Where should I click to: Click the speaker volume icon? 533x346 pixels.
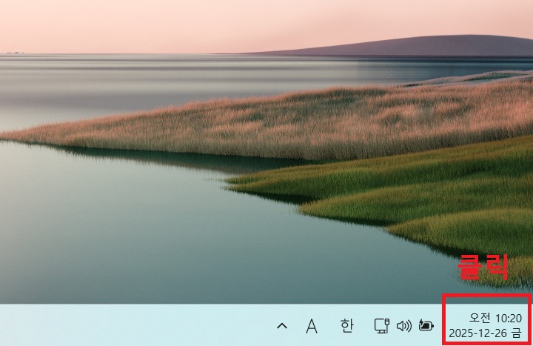[x=404, y=326]
